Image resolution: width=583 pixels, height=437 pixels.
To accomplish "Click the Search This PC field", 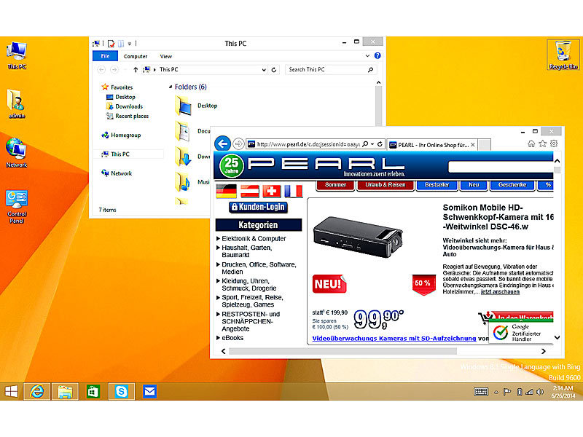I will pyautogui.click(x=328, y=69).
